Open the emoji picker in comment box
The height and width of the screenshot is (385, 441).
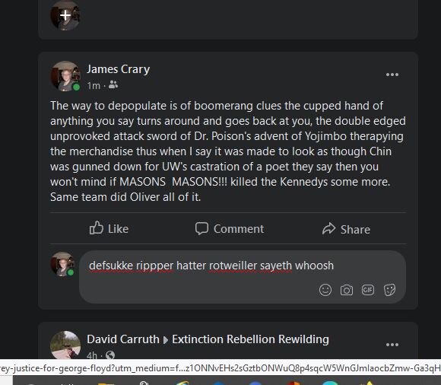[x=325, y=290]
